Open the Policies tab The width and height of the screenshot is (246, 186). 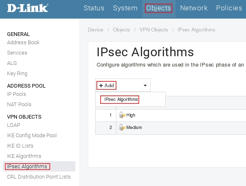pyautogui.click(x=229, y=8)
